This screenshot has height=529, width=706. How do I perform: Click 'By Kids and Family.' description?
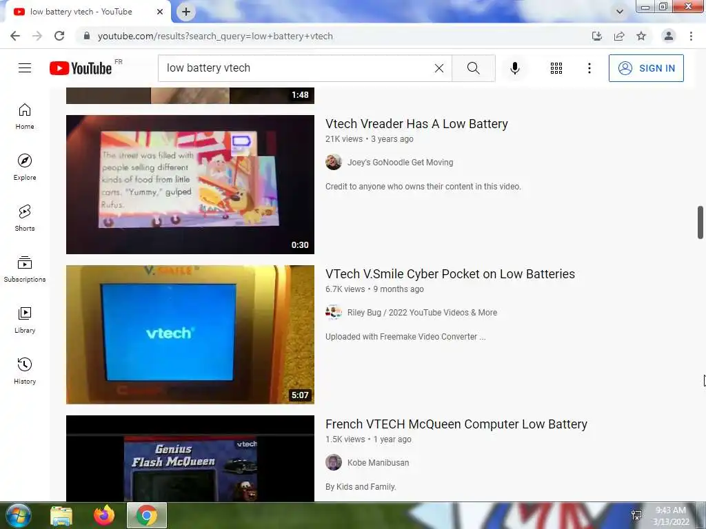coord(361,487)
